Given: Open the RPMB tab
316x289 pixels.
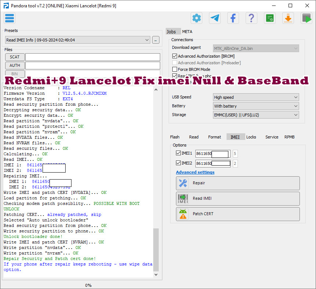Looking at the screenshot, I should coord(290,137).
